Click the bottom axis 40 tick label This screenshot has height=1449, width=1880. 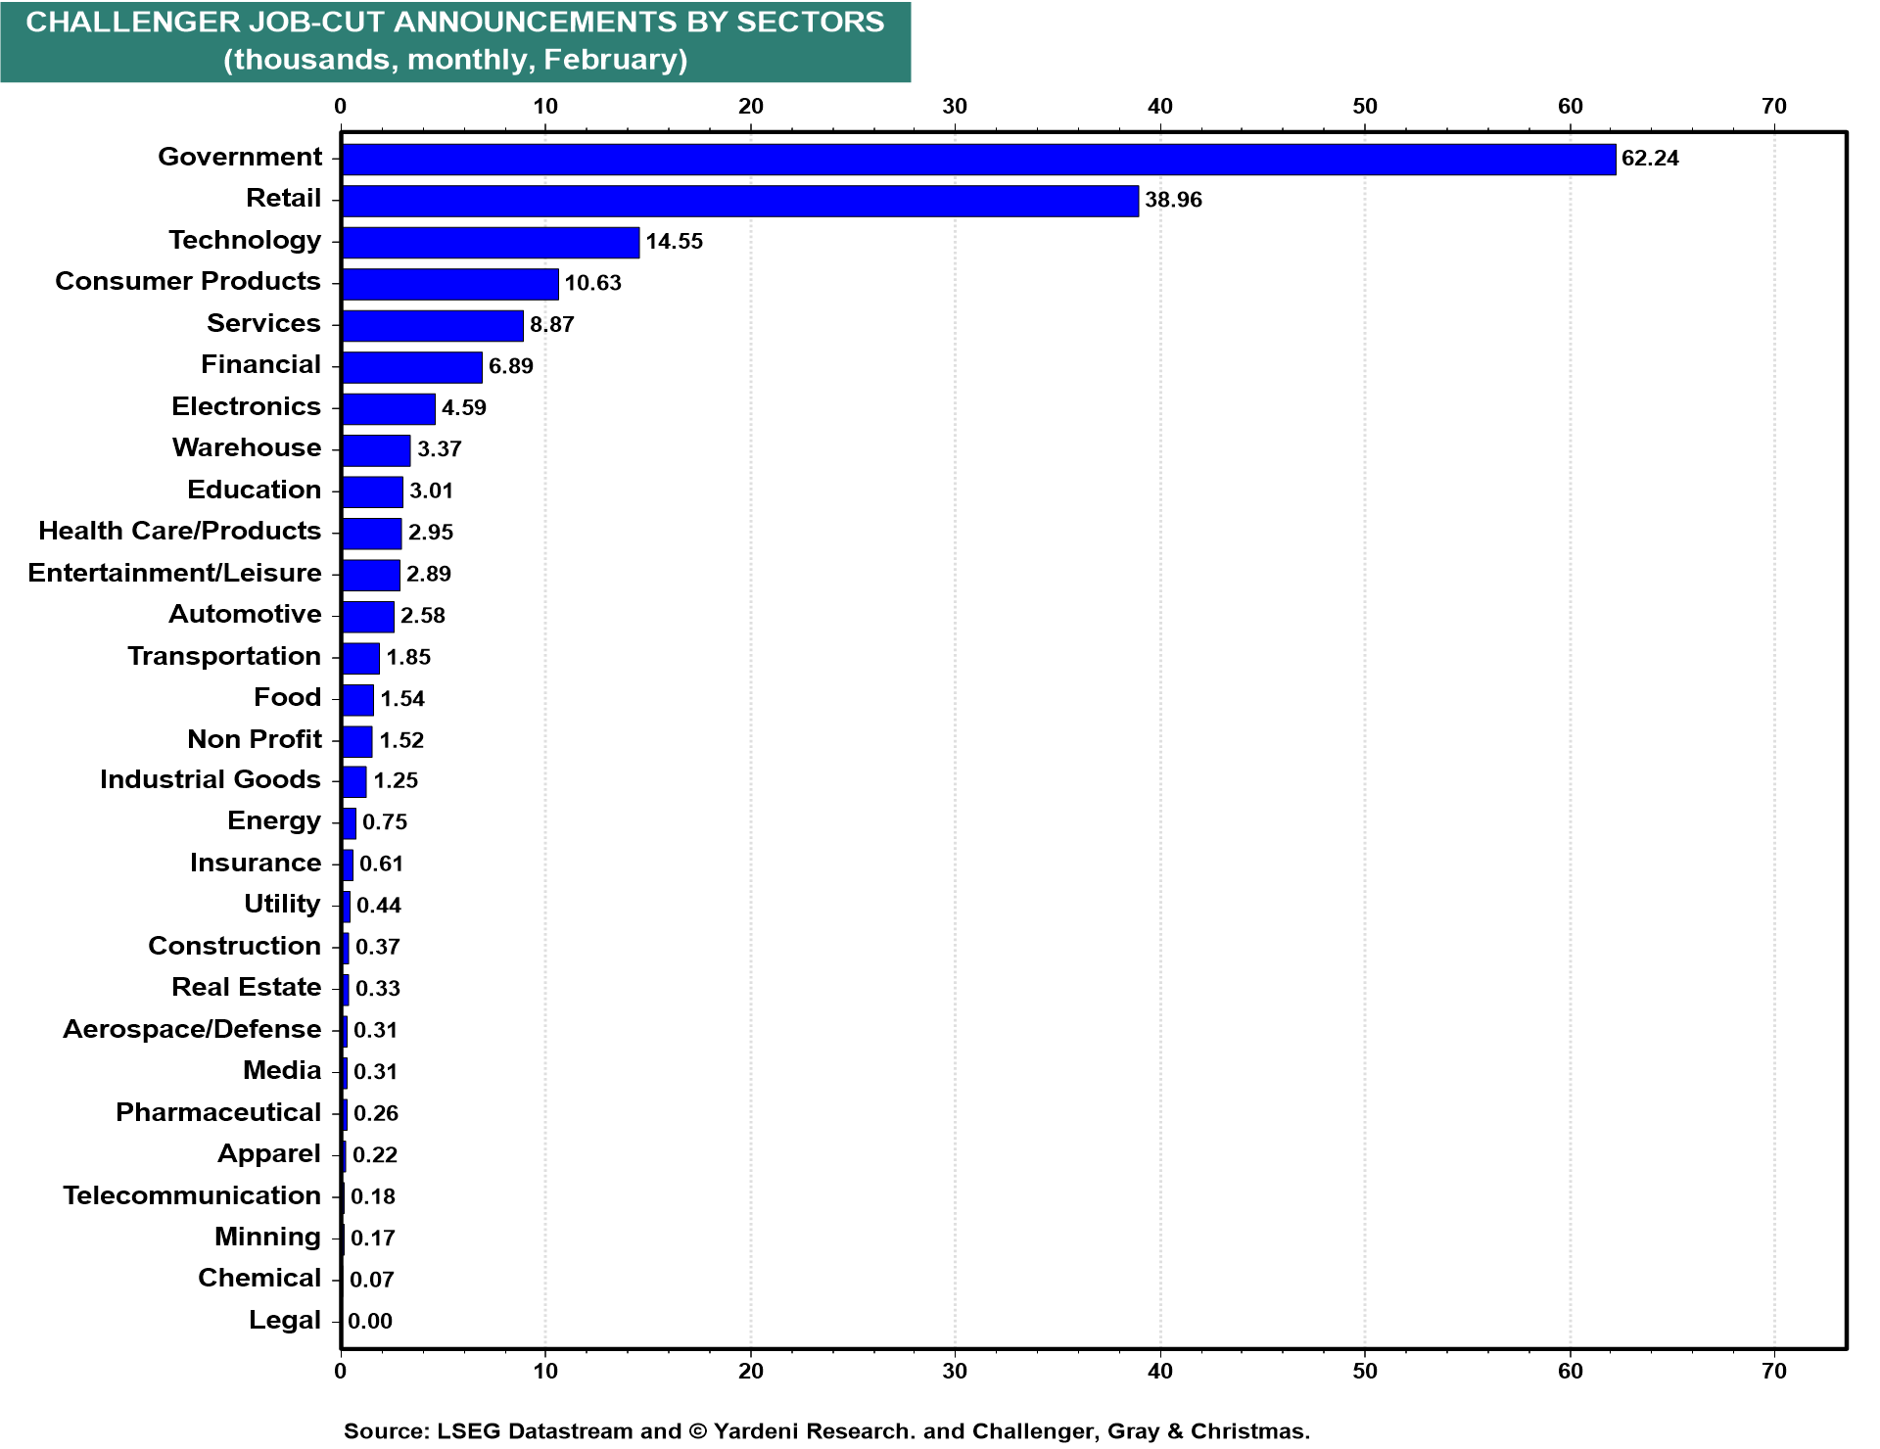[1159, 1371]
